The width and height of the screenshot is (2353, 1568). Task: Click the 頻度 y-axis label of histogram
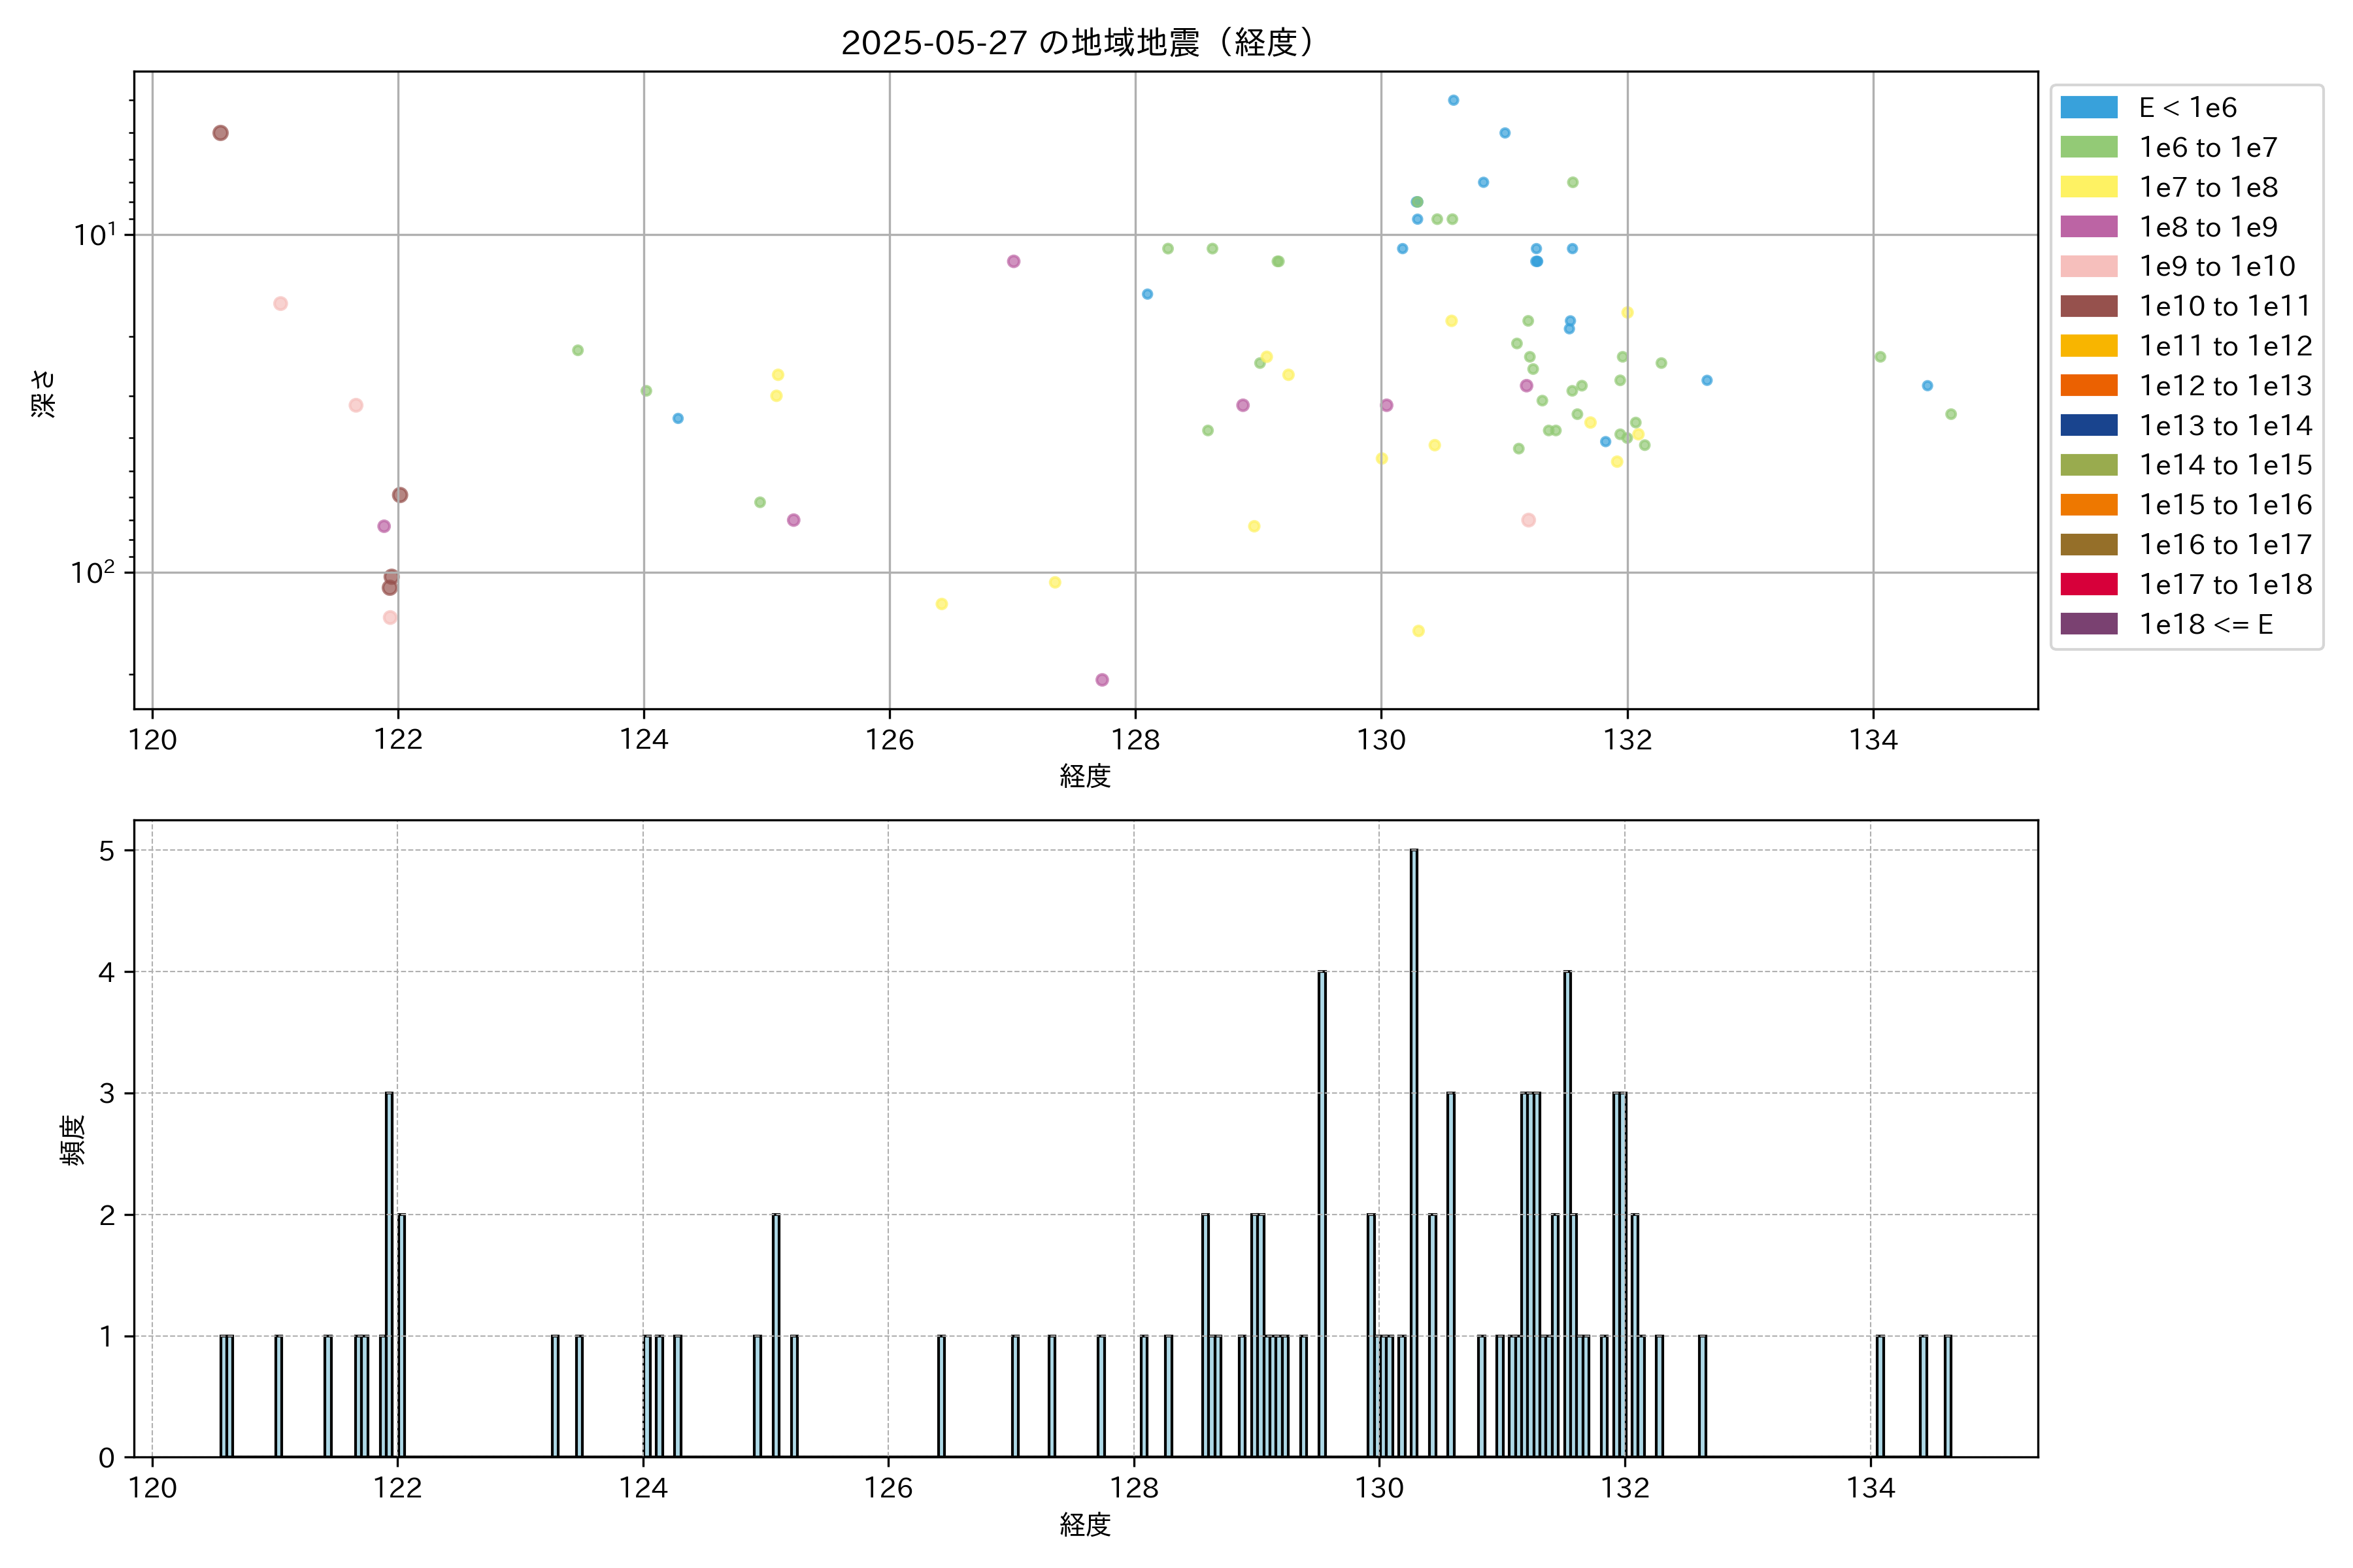(x=72, y=1140)
